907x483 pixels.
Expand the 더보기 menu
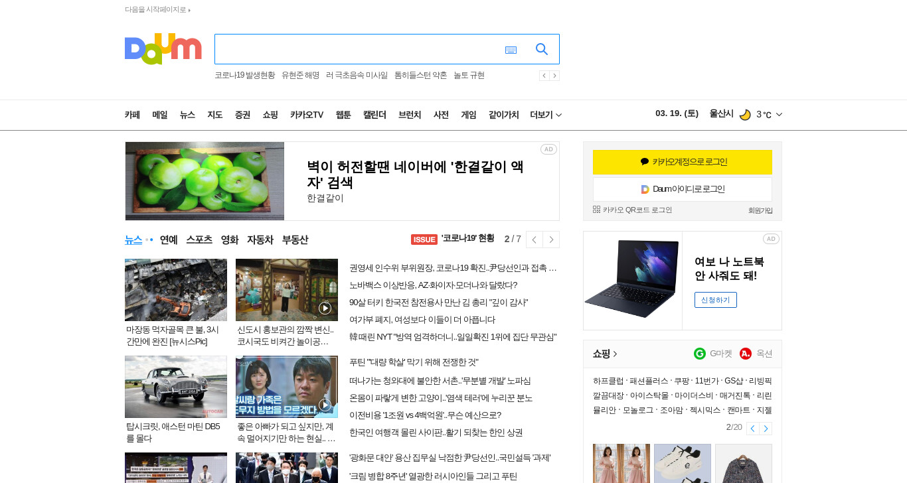pyautogui.click(x=546, y=115)
